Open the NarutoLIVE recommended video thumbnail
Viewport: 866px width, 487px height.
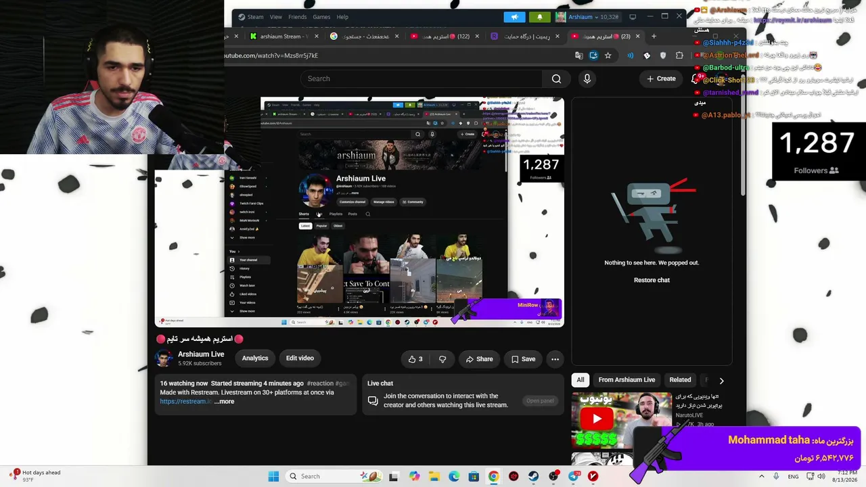pos(621,421)
